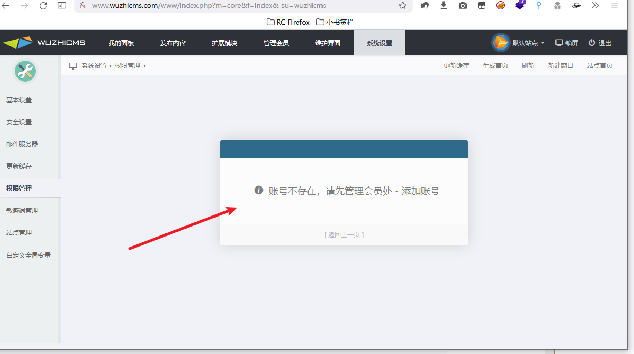Open the 小书签栏 bookmark folder

click(x=335, y=22)
